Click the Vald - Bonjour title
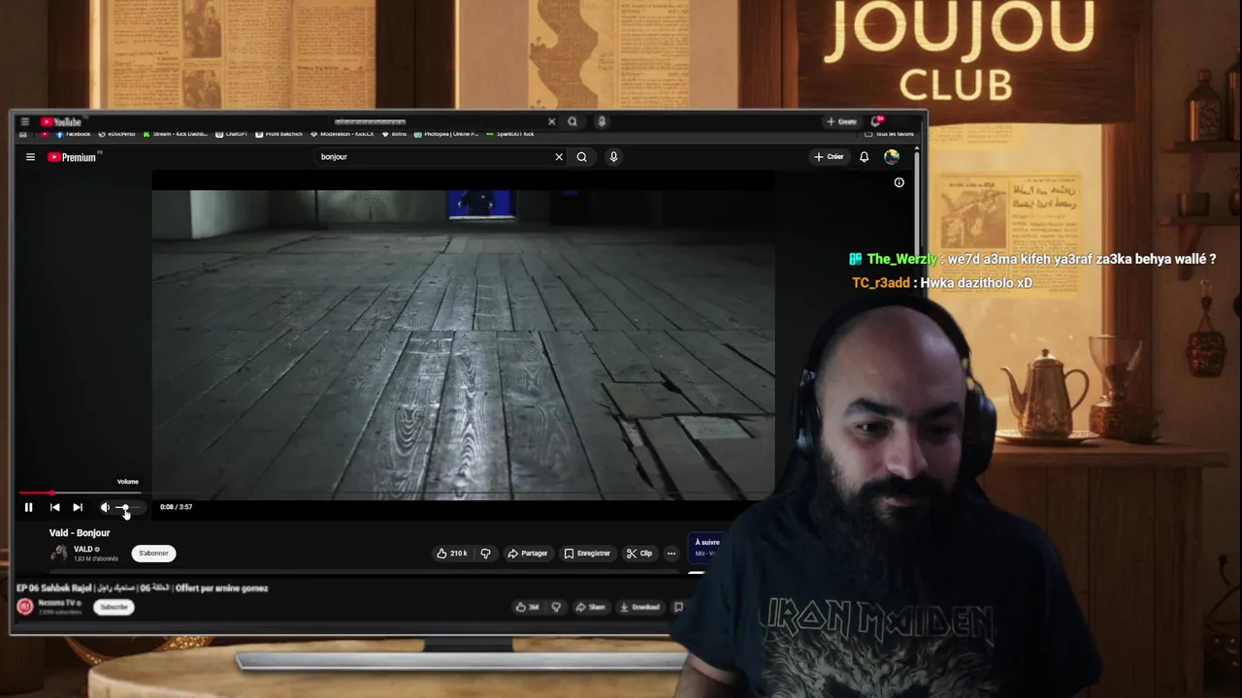This screenshot has height=698, width=1242. click(80, 533)
